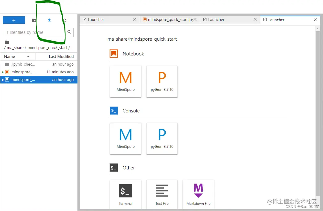
Task: Select mindspore file modified 11 minutes ago
Action: coord(39,72)
